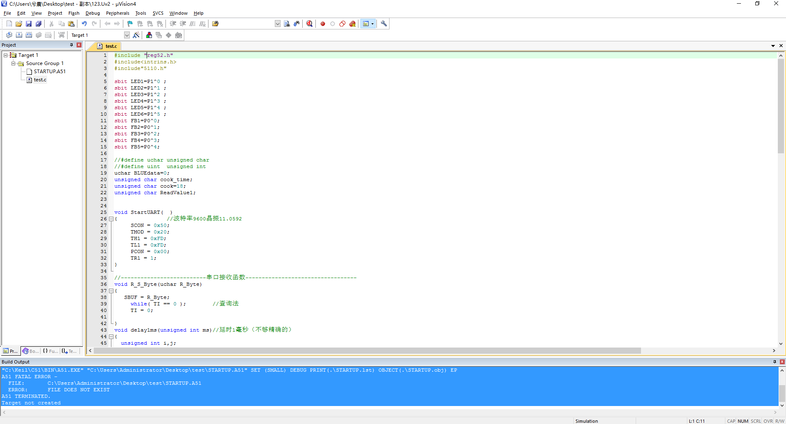Switch to the Project panel tab

pyautogui.click(x=11, y=351)
